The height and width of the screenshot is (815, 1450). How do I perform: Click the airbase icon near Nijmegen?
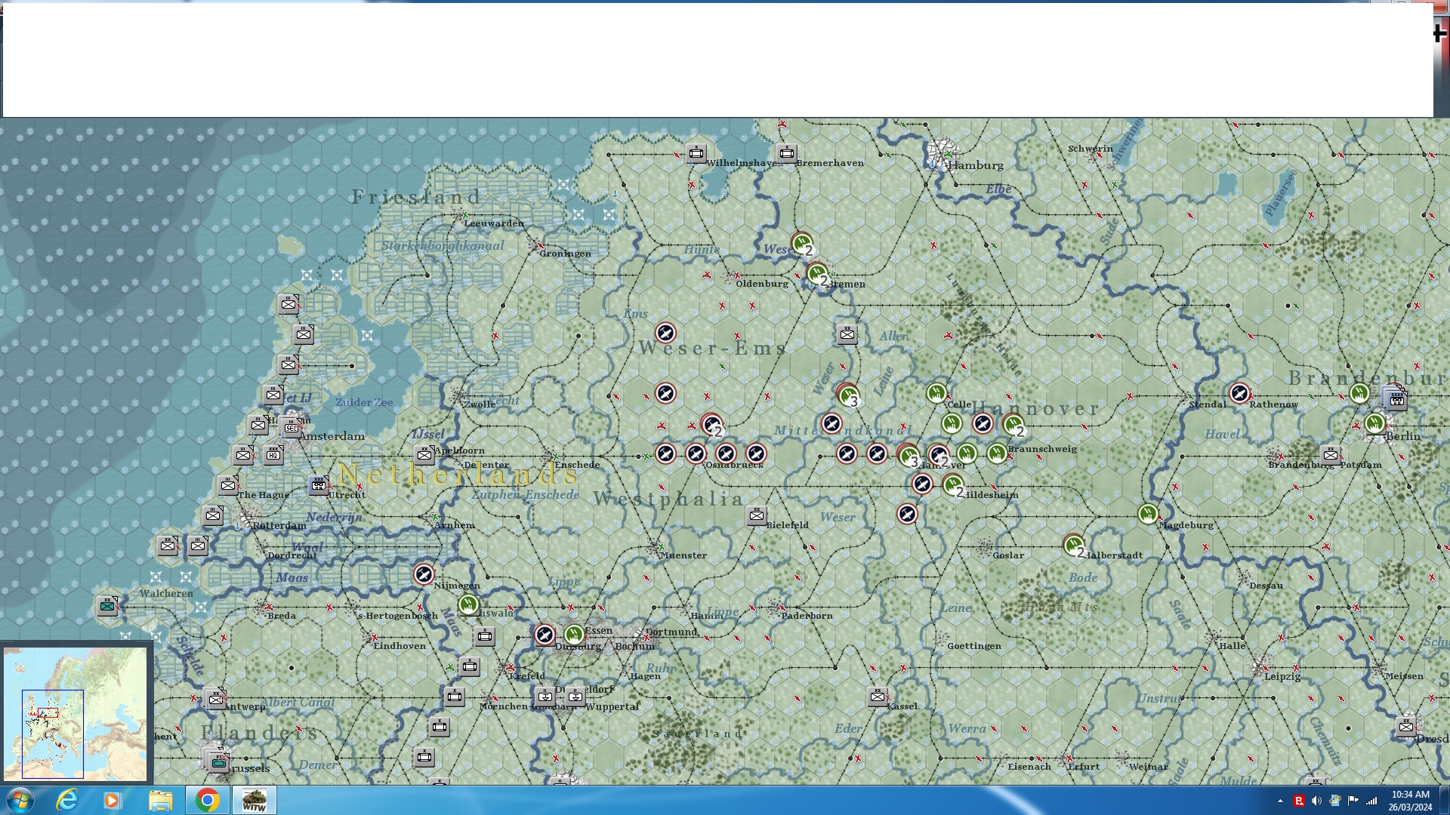coord(424,575)
